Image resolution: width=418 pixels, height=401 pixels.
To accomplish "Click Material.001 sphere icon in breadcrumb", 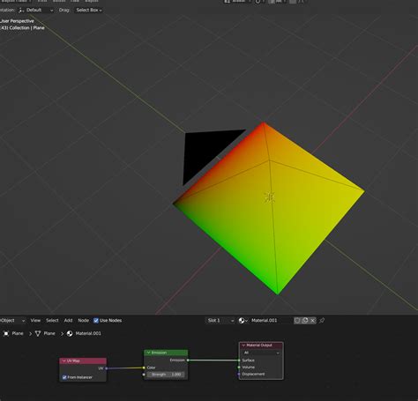I will click(70, 333).
